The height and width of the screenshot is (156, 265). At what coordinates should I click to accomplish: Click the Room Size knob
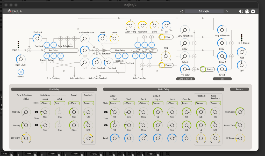(x=240, y=112)
